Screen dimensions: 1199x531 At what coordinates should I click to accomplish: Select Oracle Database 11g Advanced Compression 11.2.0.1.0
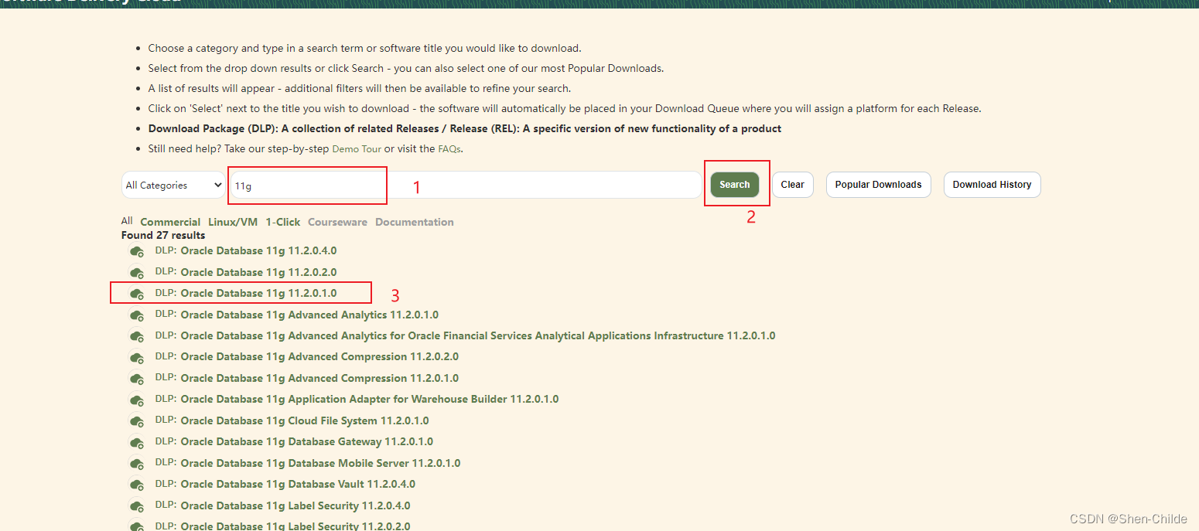(x=319, y=378)
